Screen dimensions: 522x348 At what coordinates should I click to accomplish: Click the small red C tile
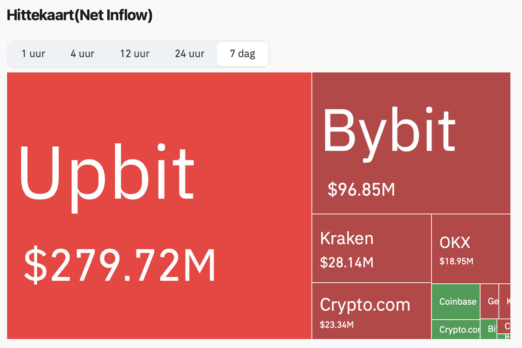[504, 326]
